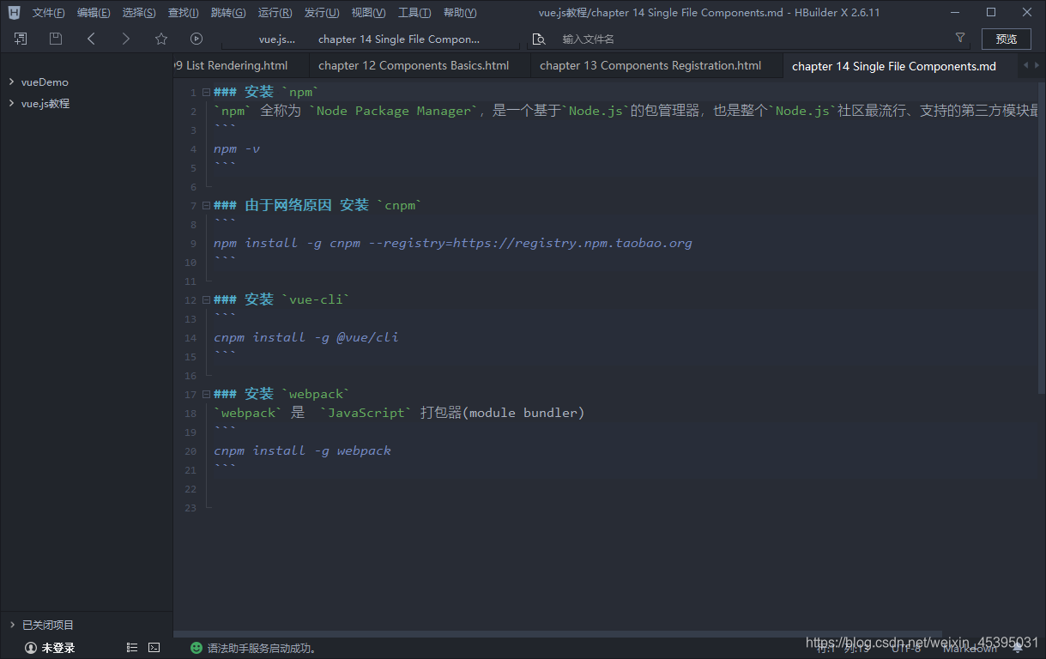
Task: Click the ### 由于网络原因 安装 cnpm heading
Action: pos(317,205)
